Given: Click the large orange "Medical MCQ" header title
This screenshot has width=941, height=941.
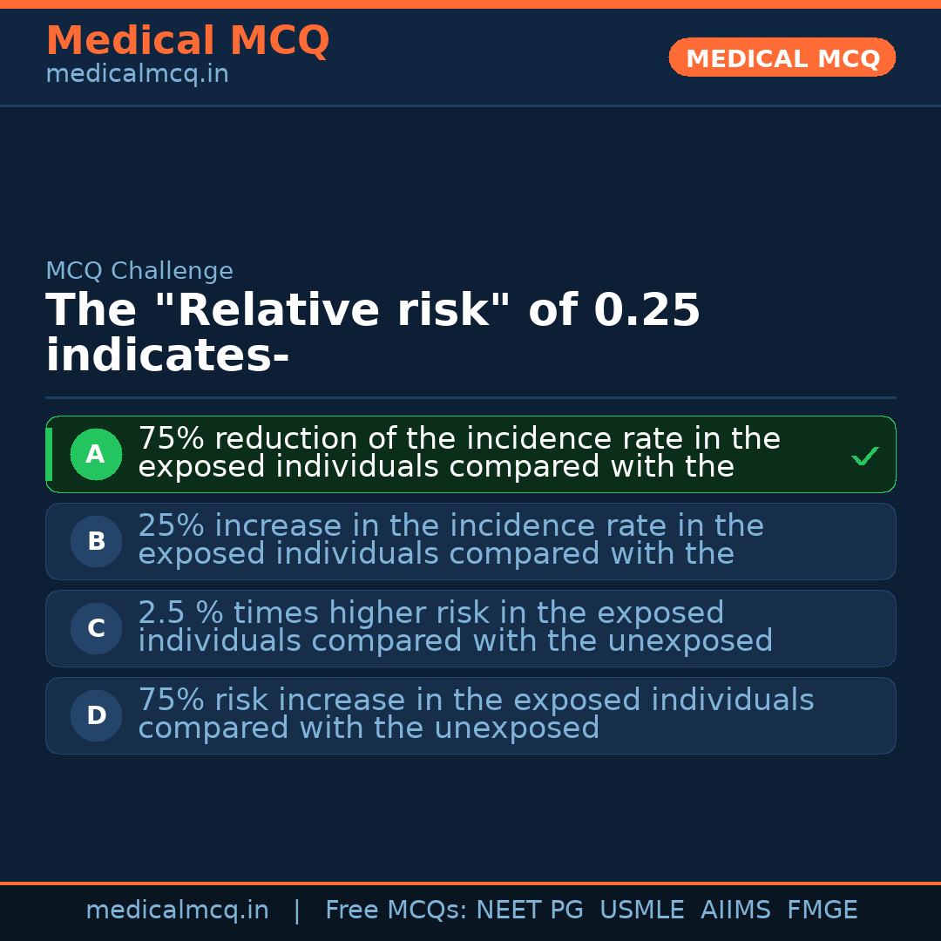Looking at the screenshot, I should pos(187,41).
